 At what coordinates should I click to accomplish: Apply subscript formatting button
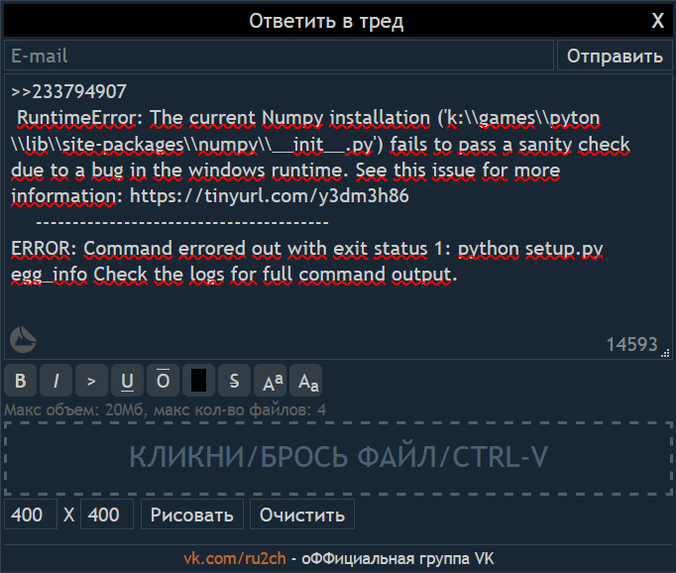point(305,381)
